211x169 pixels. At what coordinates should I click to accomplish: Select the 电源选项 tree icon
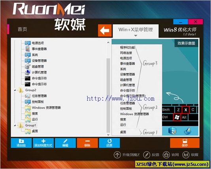(28, 43)
